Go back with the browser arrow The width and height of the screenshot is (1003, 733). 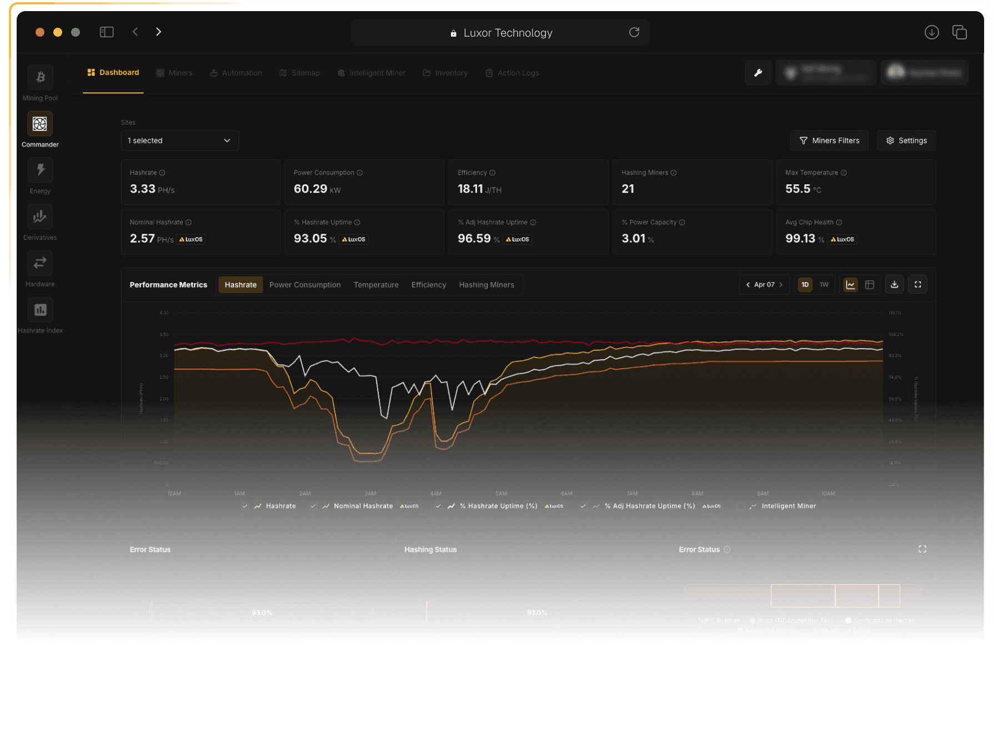click(x=135, y=32)
